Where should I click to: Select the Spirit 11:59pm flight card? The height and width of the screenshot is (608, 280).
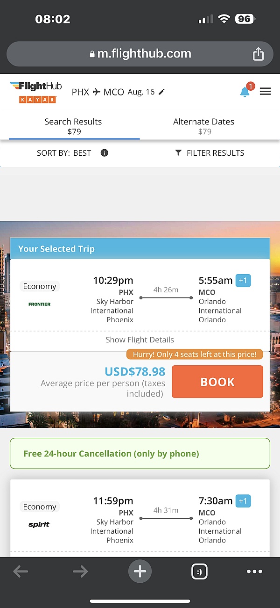(x=140, y=519)
